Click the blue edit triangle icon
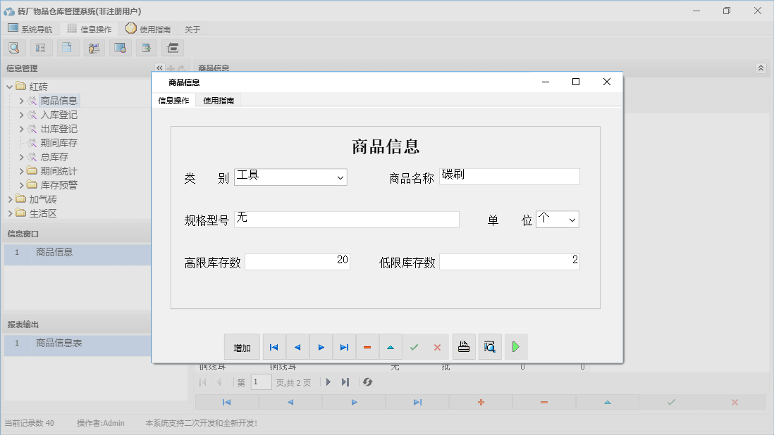The width and height of the screenshot is (774, 435). [x=391, y=346]
